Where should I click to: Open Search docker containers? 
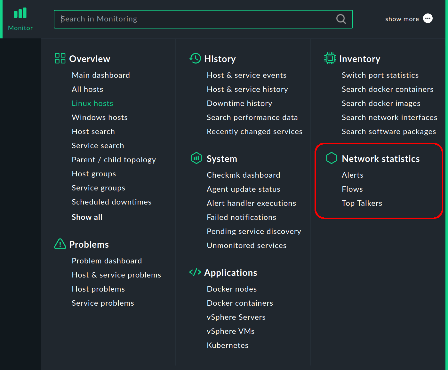388,89
